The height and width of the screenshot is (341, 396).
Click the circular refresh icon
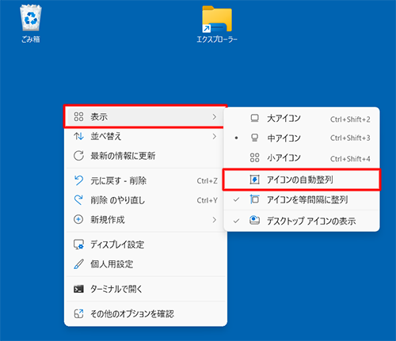(78, 156)
